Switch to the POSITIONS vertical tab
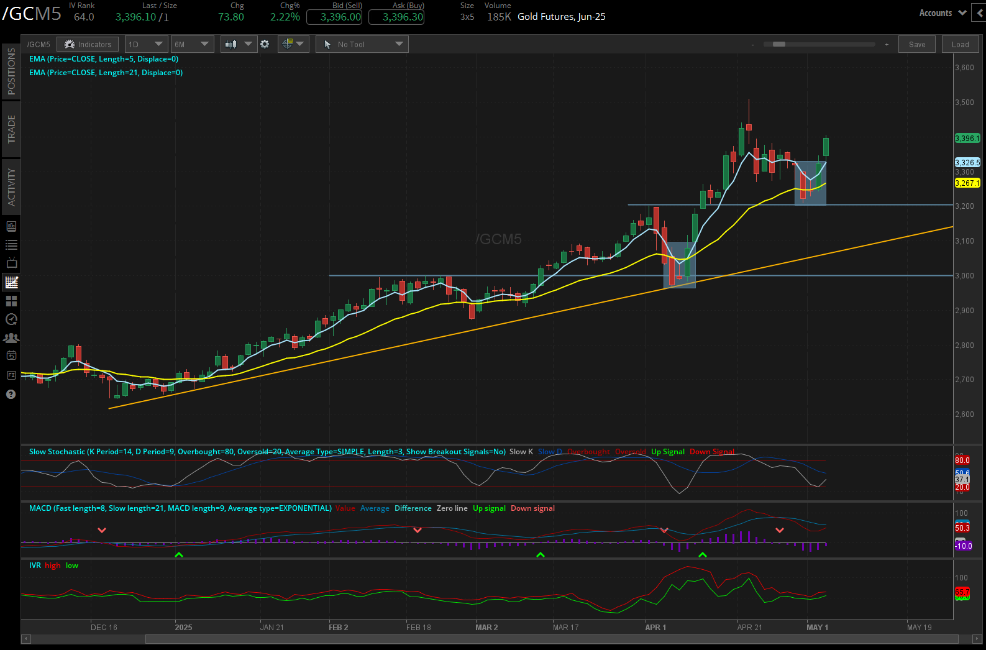 click(x=11, y=71)
